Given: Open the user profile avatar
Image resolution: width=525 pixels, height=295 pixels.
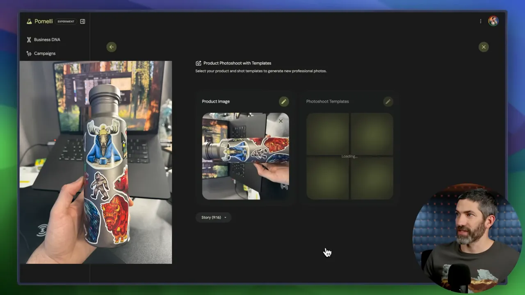Looking at the screenshot, I should pos(493,21).
